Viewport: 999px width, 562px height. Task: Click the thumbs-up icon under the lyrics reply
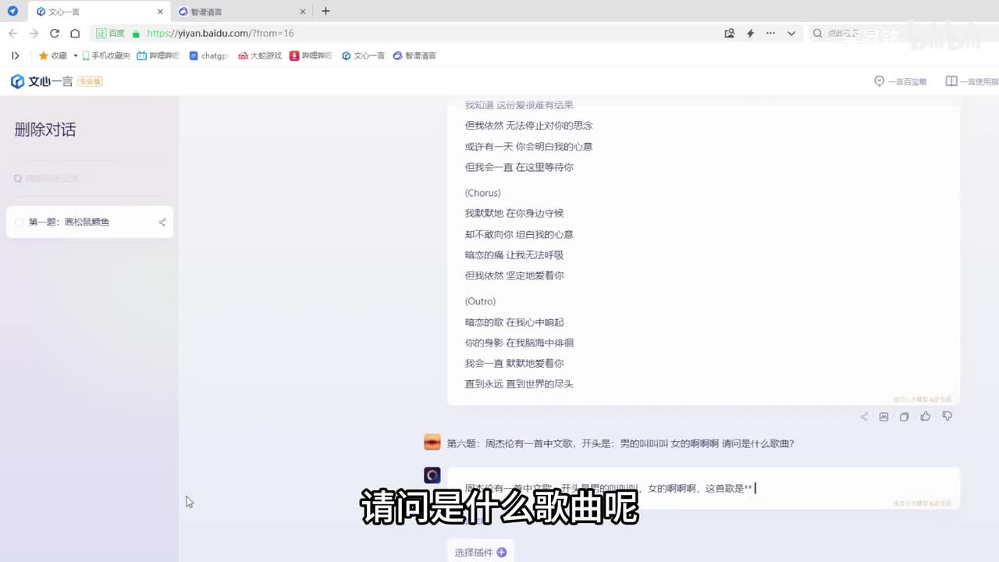[x=926, y=417]
